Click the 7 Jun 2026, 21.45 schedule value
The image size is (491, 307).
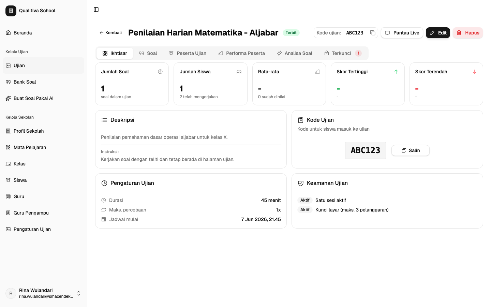(x=261, y=219)
